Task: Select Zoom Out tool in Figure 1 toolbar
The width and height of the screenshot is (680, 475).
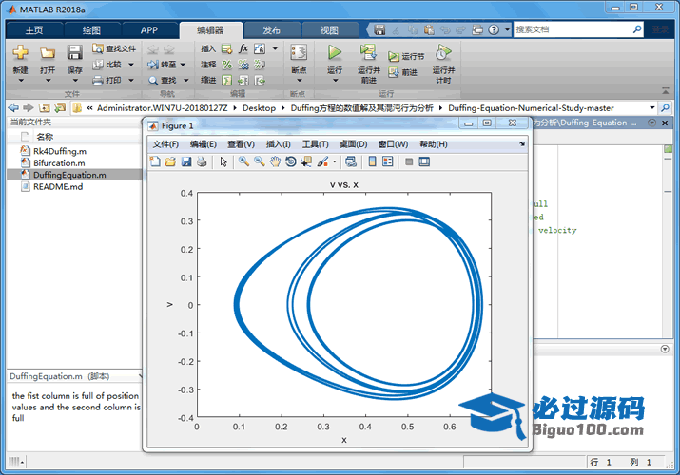Action: [260, 161]
